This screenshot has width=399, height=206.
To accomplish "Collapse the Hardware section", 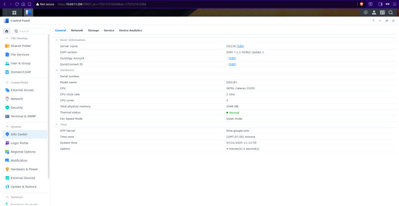I will pyautogui.click(x=57, y=70).
